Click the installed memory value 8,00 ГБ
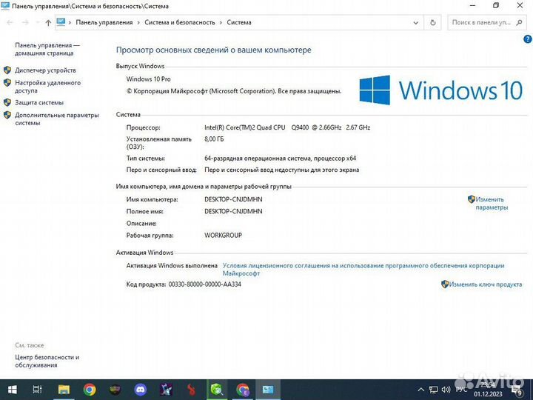The width and height of the screenshot is (533, 400). point(214,139)
